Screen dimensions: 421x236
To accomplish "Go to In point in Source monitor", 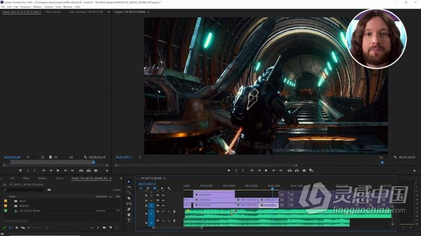I will (44, 170).
